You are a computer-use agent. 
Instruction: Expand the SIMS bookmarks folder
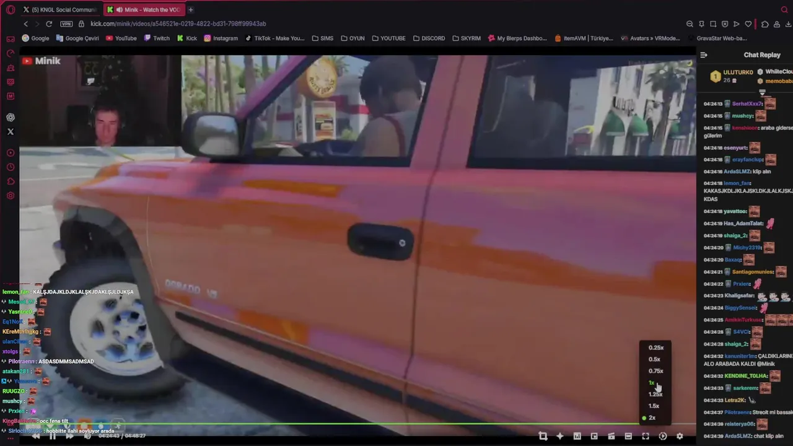pyautogui.click(x=323, y=38)
